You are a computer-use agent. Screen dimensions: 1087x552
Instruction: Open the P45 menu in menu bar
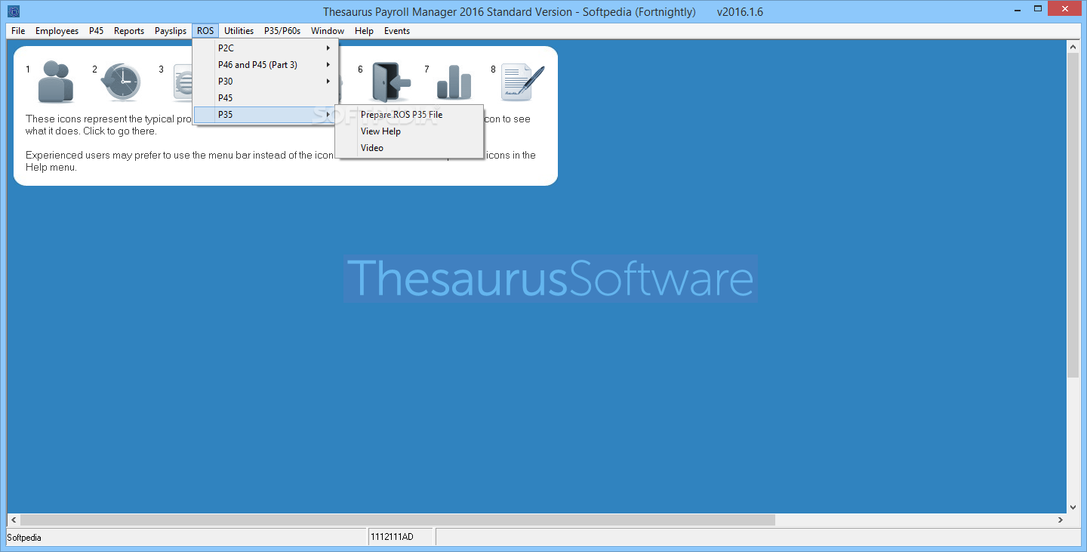coord(96,31)
